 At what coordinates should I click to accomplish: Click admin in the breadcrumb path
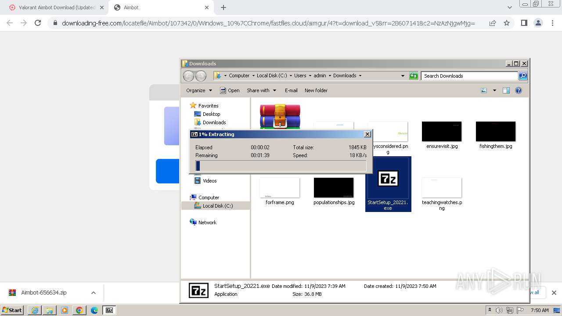tap(320, 75)
